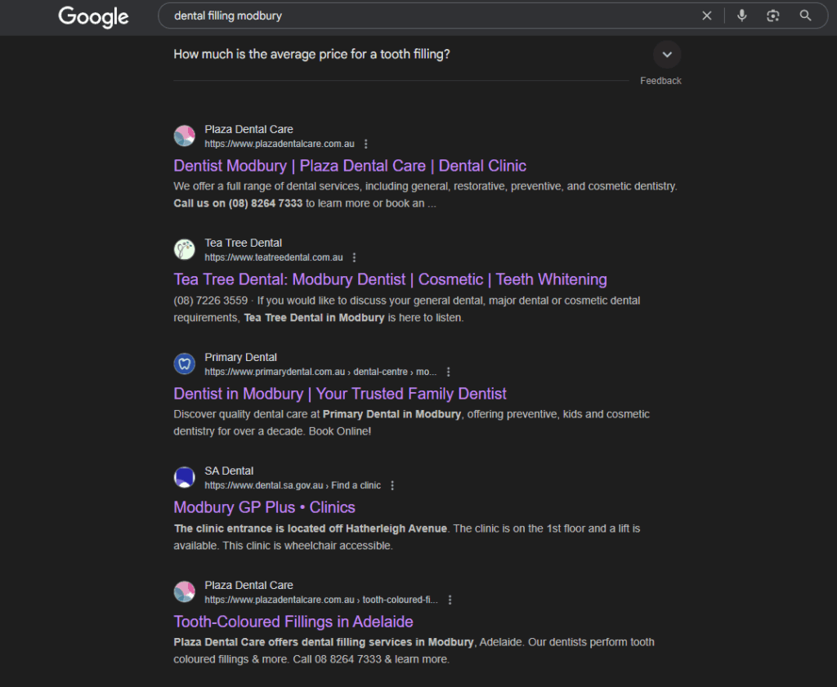Click the Google logo

click(93, 16)
